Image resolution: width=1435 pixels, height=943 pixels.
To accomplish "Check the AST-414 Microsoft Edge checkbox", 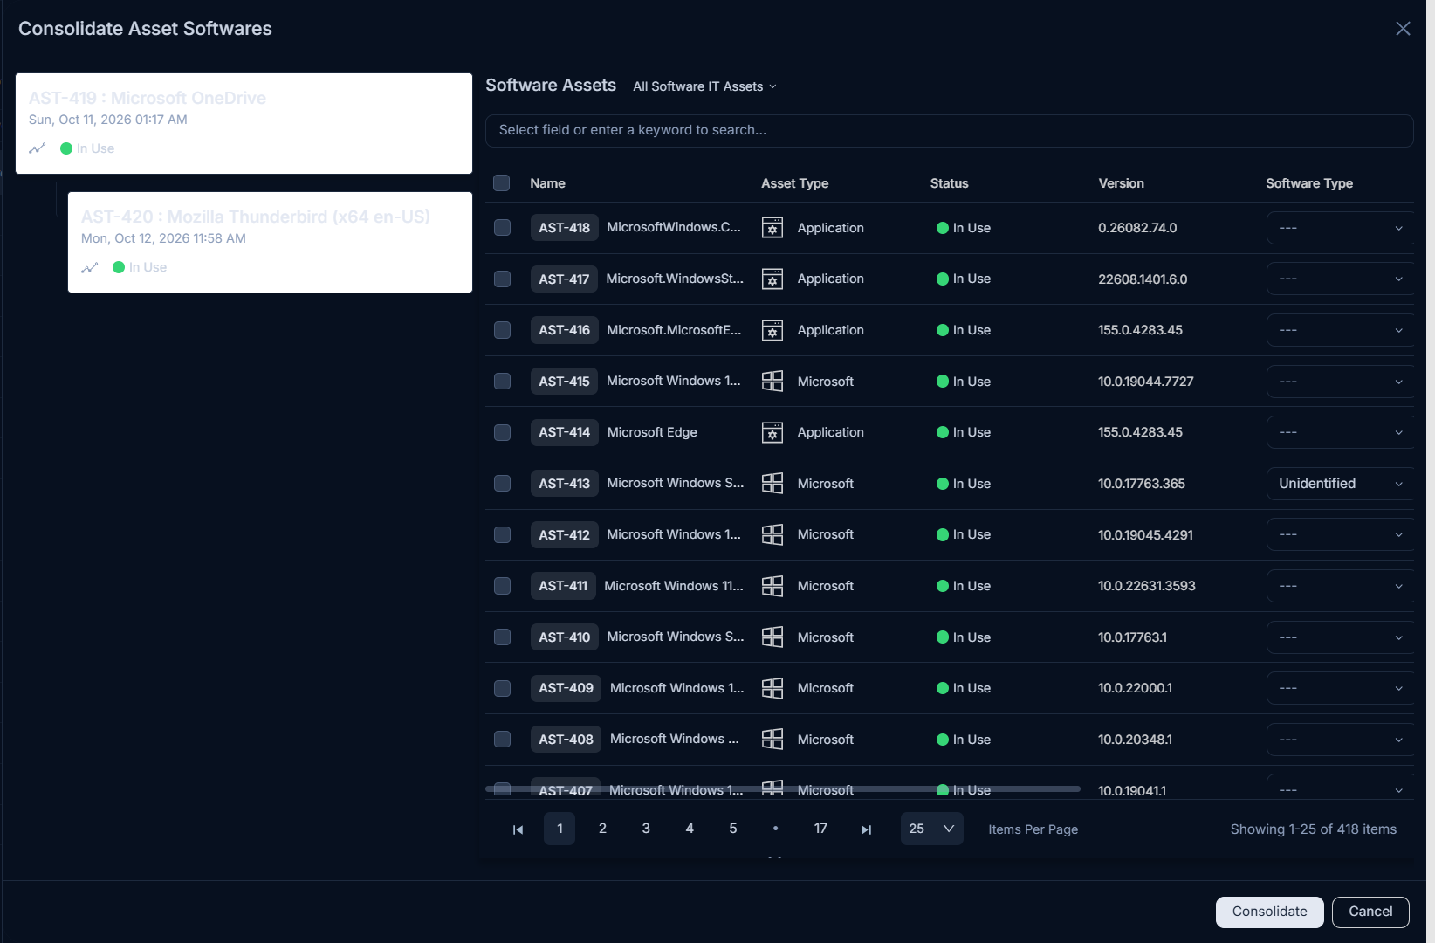I will [x=502, y=432].
